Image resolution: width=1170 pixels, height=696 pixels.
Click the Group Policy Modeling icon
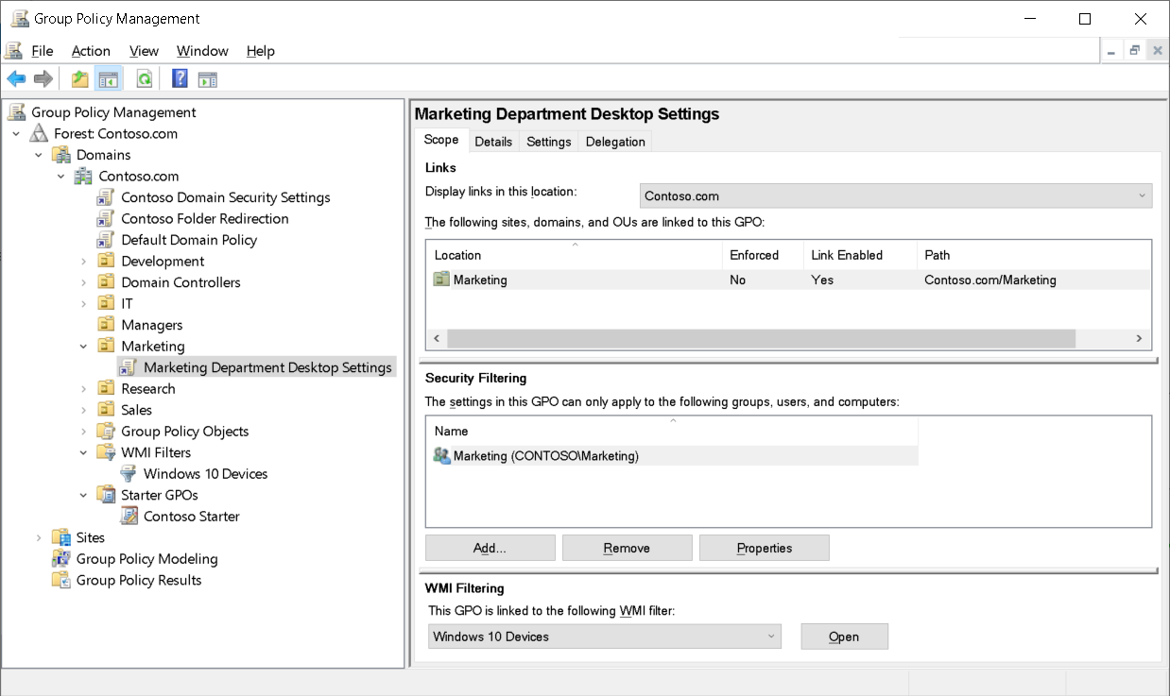(58, 558)
